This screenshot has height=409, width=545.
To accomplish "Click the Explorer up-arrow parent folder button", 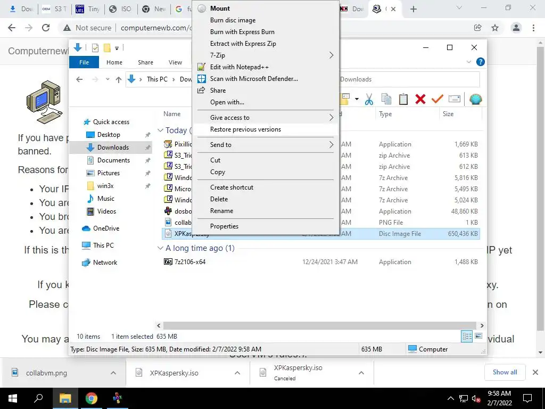I will coord(119,80).
